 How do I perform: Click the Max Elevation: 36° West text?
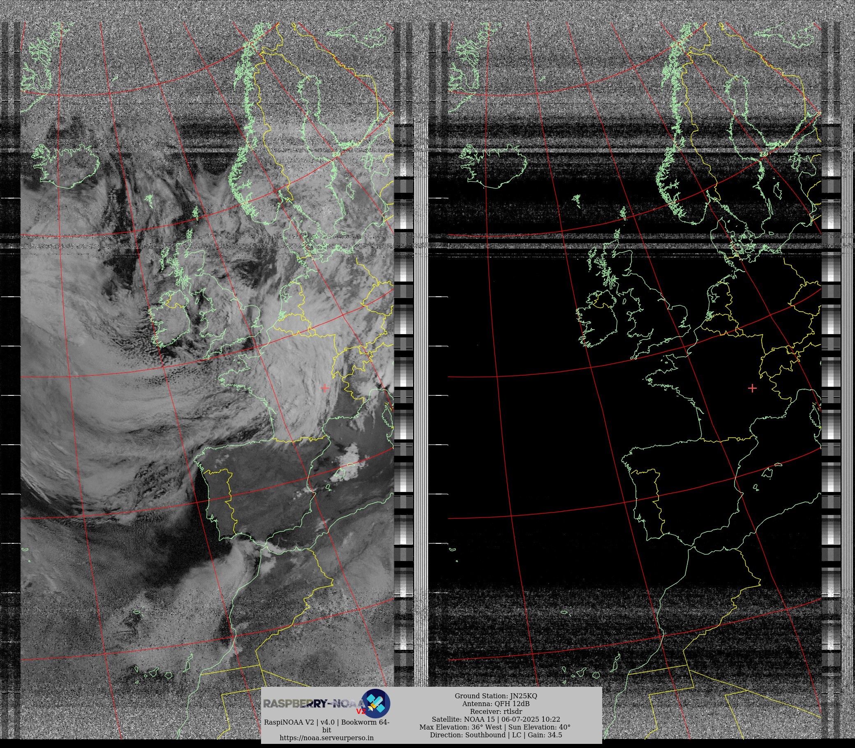click(x=460, y=727)
